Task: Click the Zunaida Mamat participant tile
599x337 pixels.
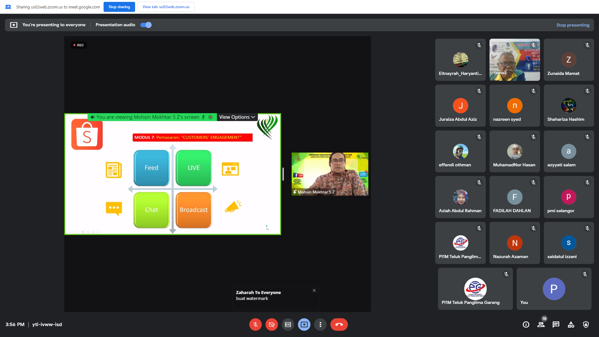Action: coord(569,60)
